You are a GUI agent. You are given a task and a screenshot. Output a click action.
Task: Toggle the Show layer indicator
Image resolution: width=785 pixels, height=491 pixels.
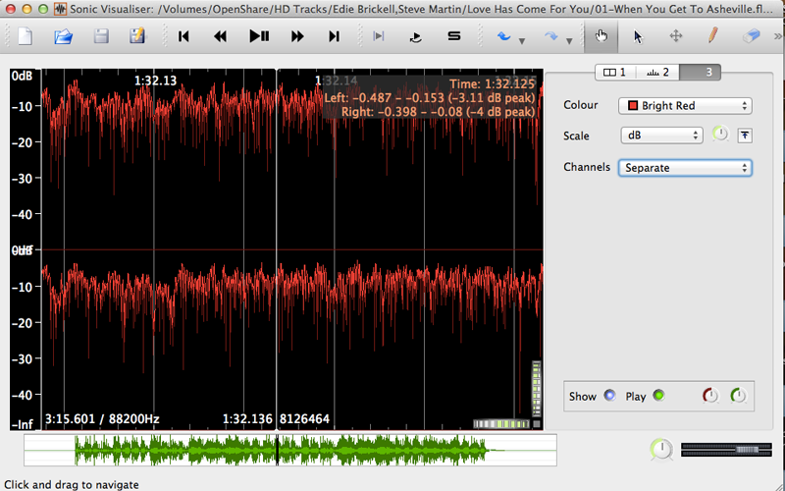point(609,396)
